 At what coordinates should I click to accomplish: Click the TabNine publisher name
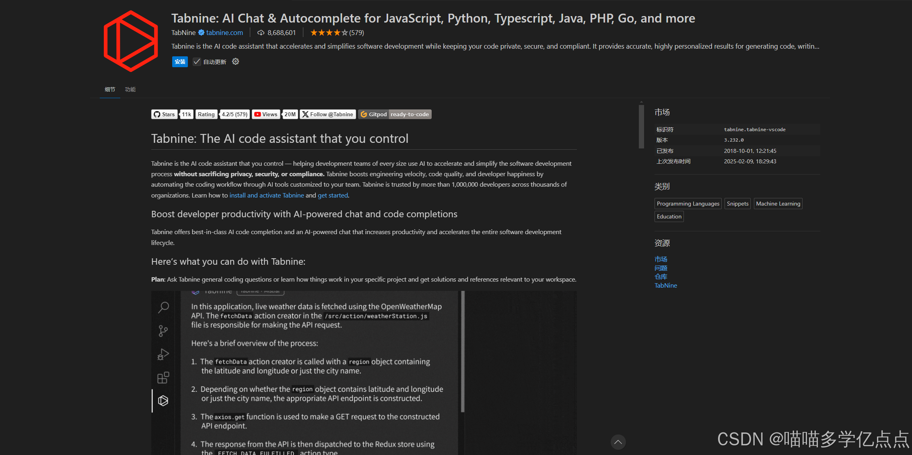point(183,33)
